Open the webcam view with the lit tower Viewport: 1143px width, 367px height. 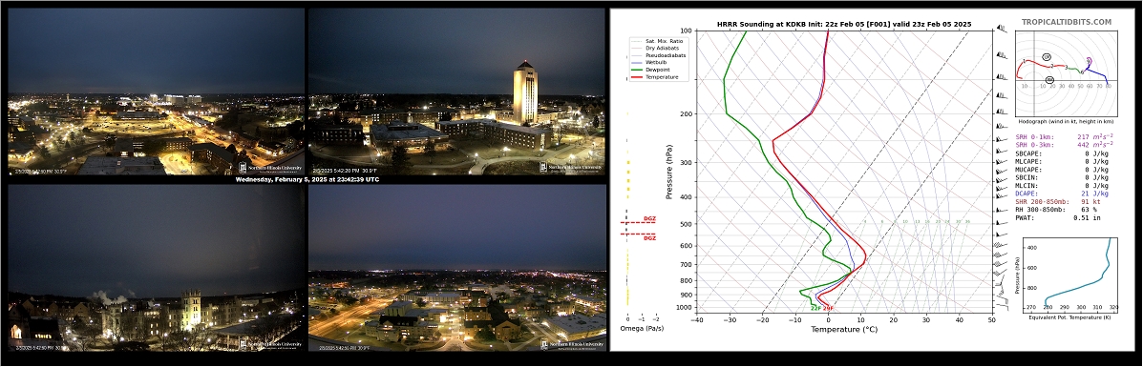tap(457, 91)
